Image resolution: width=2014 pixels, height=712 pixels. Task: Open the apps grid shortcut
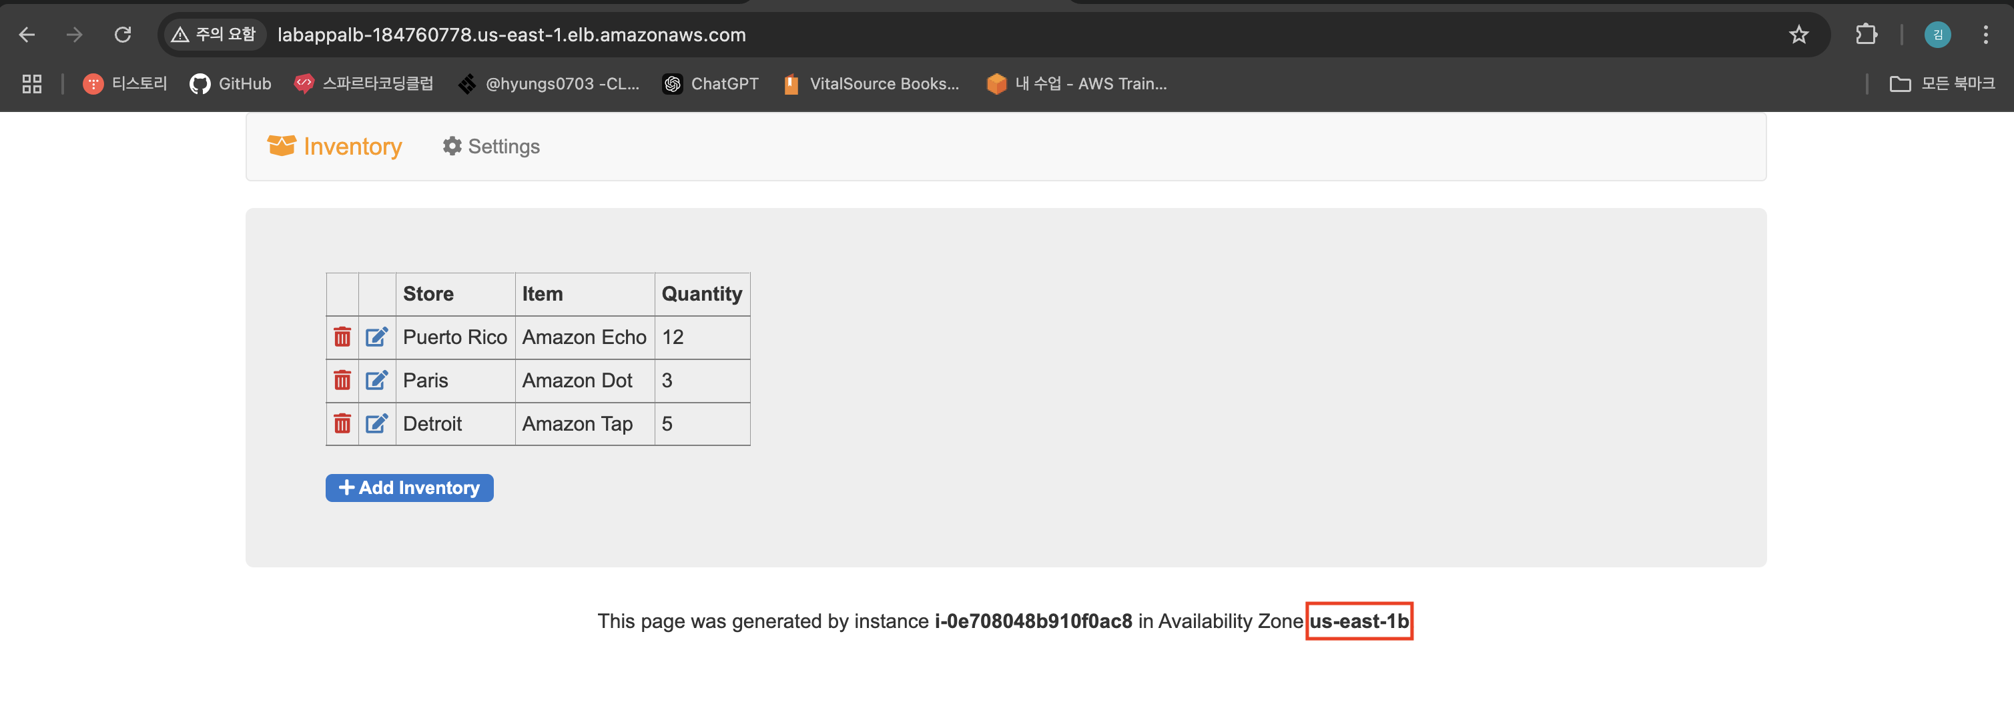(x=32, y=83)
